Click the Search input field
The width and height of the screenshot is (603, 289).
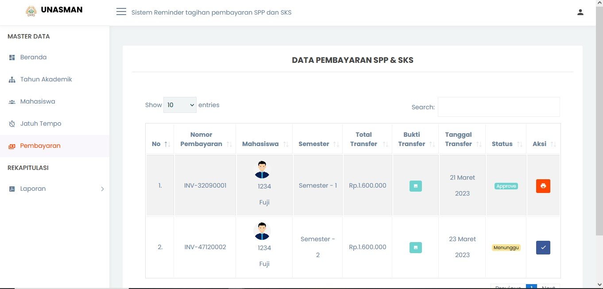click(x=499, y=107)
